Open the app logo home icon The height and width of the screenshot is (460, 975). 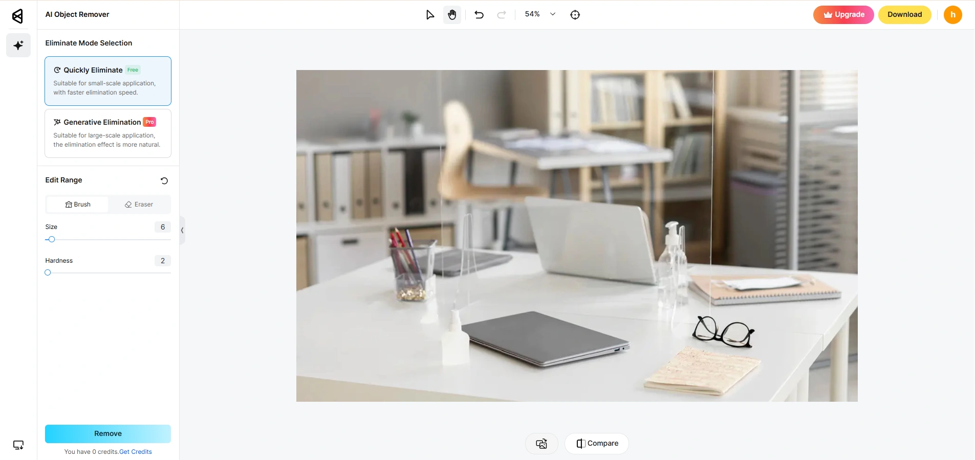(18, 16)
